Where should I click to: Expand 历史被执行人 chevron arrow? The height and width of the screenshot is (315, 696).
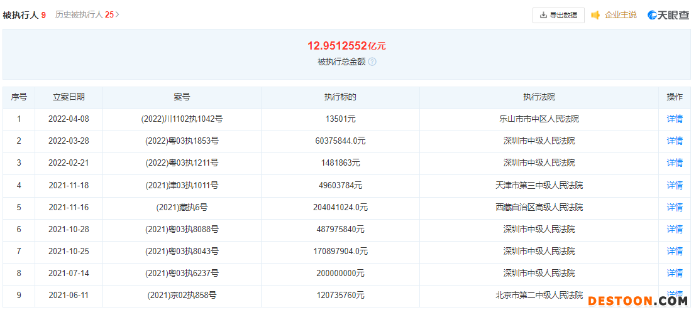coord(118,14)
